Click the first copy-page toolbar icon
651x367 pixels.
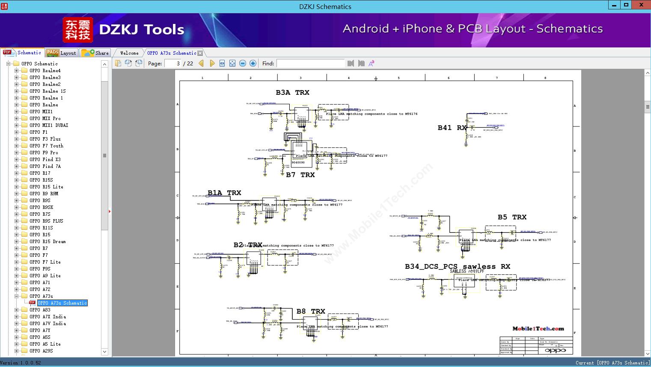(118, 63)
